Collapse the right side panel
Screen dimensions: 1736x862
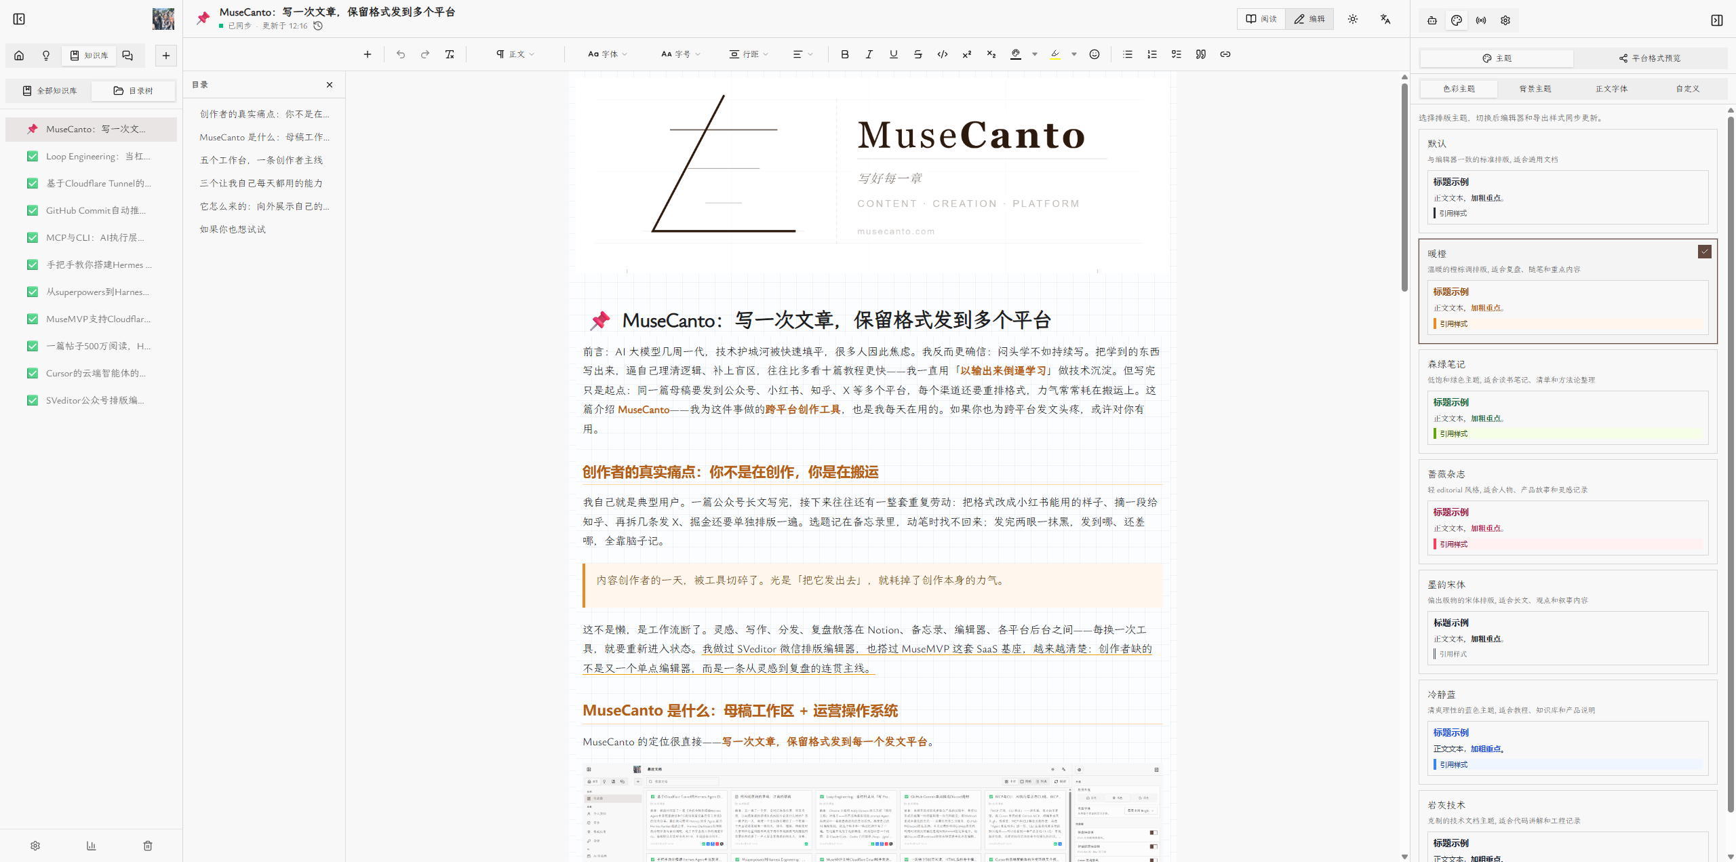tap(1717, 20)
